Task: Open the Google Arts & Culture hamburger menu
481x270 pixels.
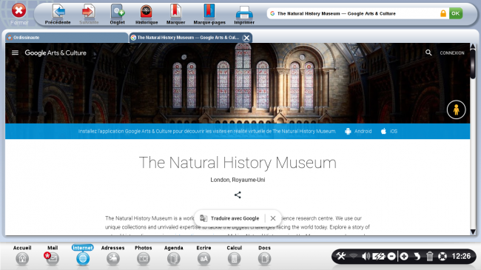Action: pyautogui.click(x=15, y=53)
